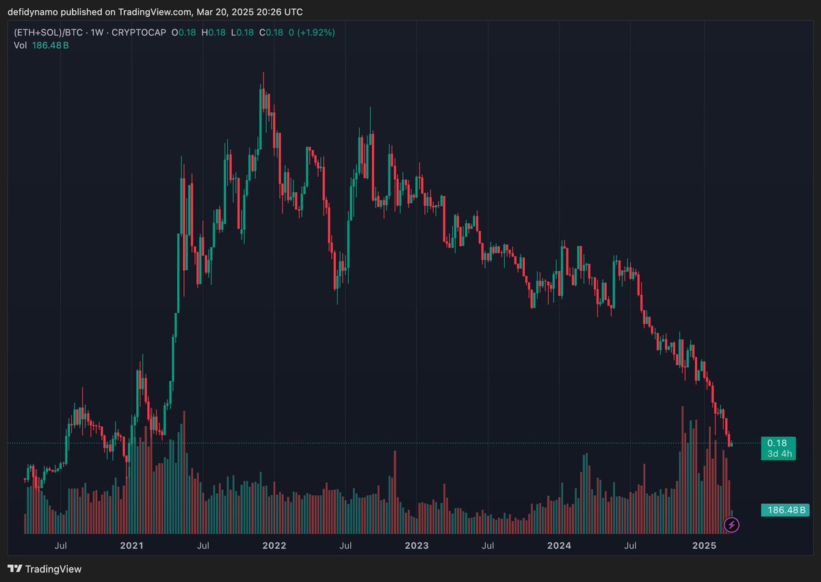Click the H0.18 high value in header
The width and height of the screenshot is (821, 582).
[212, 32]
